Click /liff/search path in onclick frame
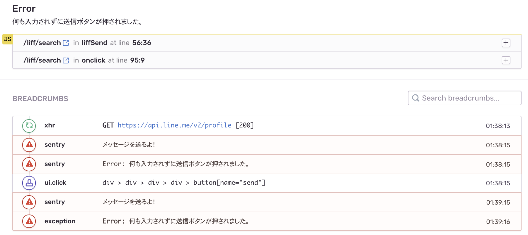The height and width of the screenshot is (235, 528). tap(42, 60)
